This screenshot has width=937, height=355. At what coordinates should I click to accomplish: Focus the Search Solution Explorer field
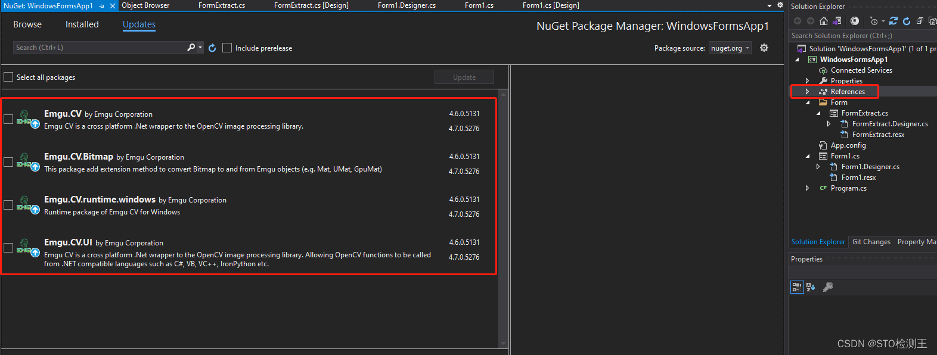(x=862, y=36)
